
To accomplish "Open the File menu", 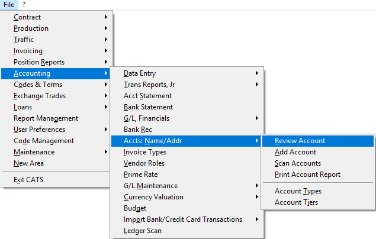I will coord(9,5).
